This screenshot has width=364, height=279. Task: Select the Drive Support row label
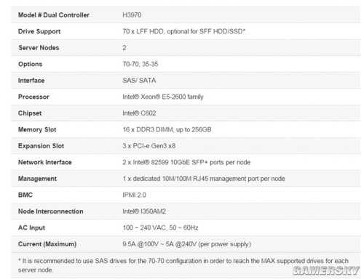coord(39,31)
